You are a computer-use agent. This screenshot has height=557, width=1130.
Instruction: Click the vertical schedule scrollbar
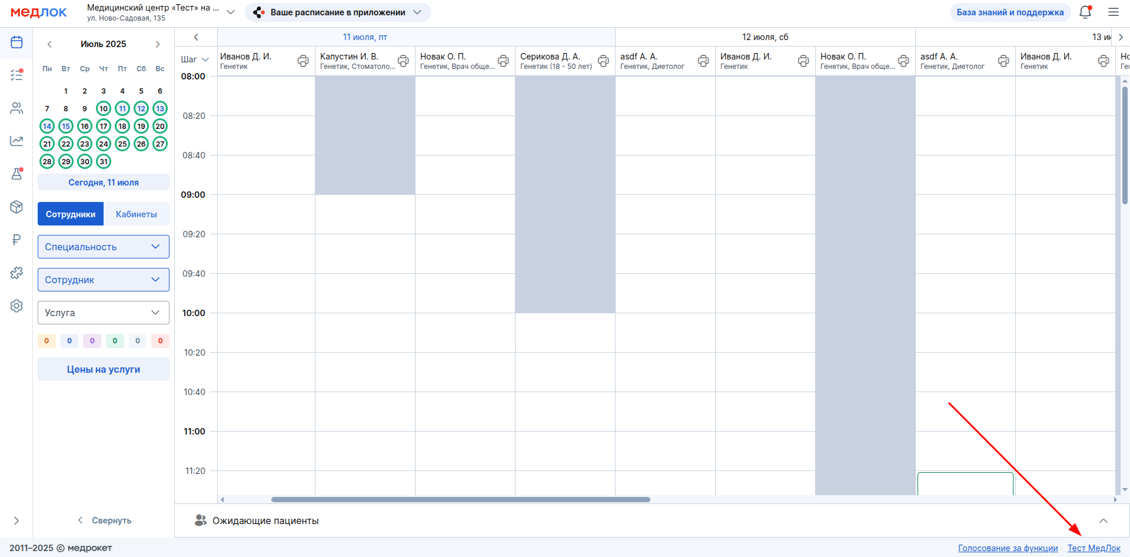[1125, 145]
